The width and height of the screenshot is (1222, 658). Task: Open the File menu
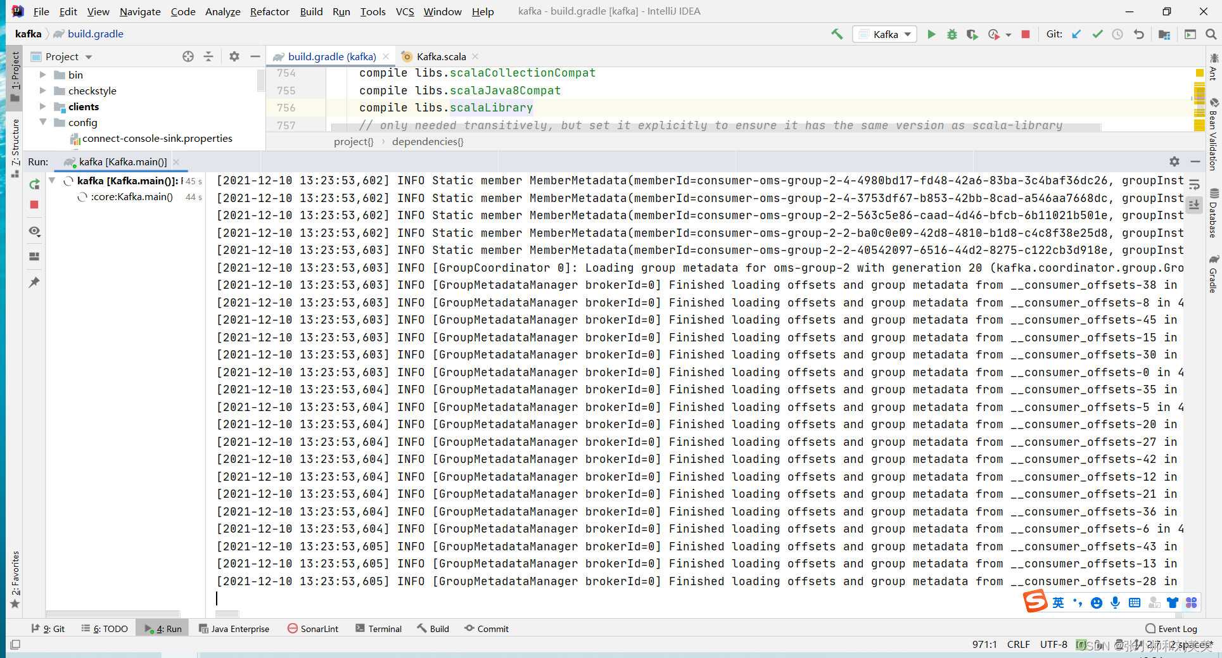[41, 11]
